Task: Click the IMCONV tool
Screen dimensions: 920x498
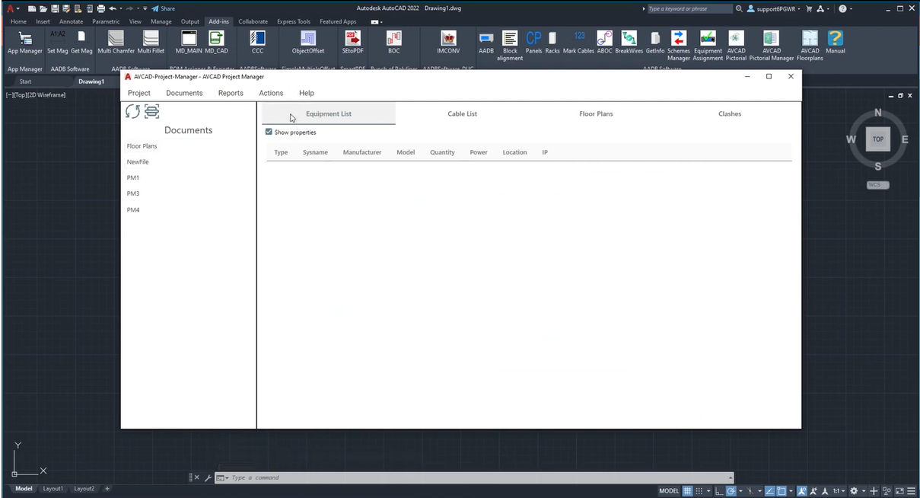Action: pyautogui.click(x=448, y=43)
